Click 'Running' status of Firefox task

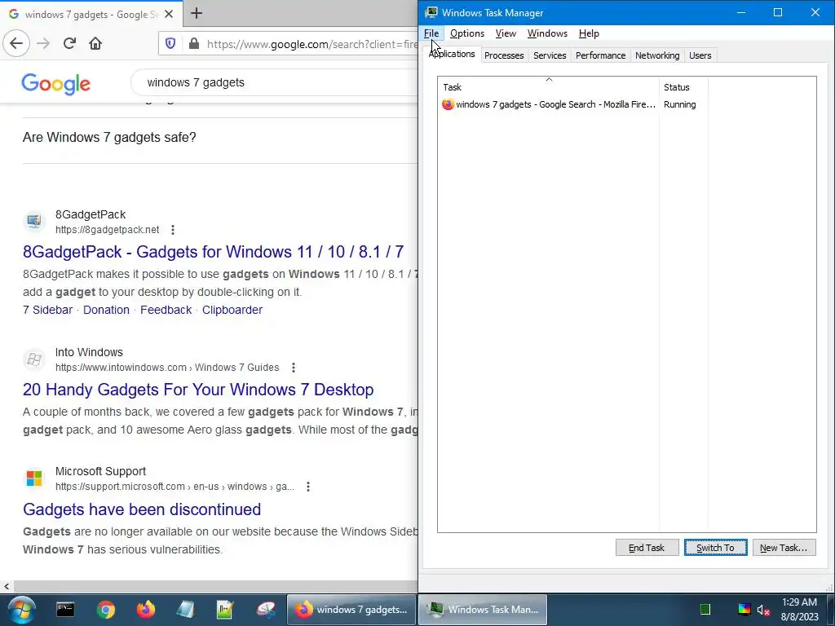click(679, 104)
